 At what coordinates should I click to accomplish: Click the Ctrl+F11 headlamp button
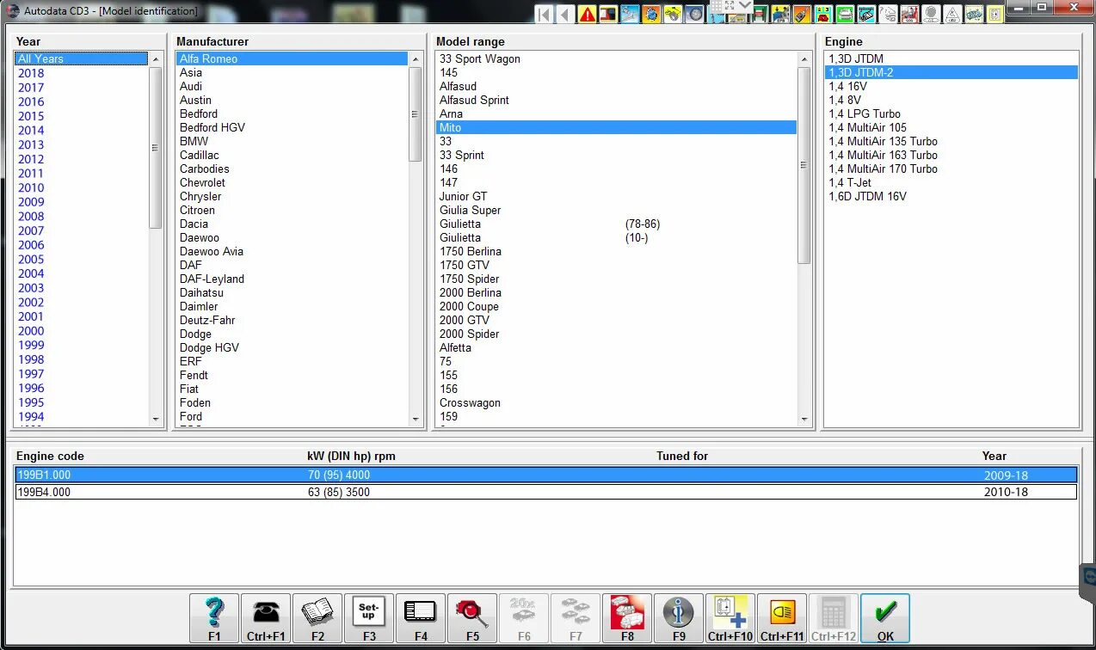pos(782,618)
